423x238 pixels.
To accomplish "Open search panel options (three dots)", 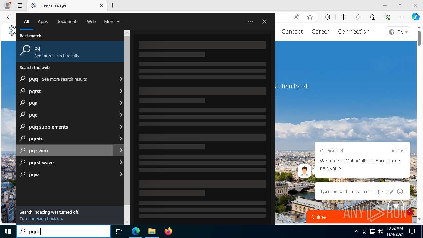I will (x=250, y=21).
